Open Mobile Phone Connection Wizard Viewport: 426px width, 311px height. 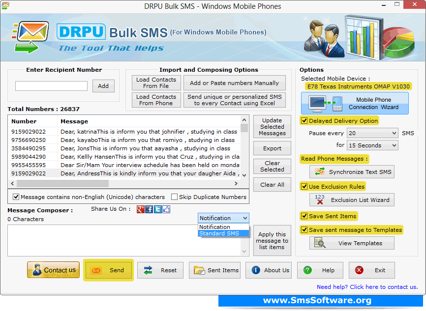[355, 103]
